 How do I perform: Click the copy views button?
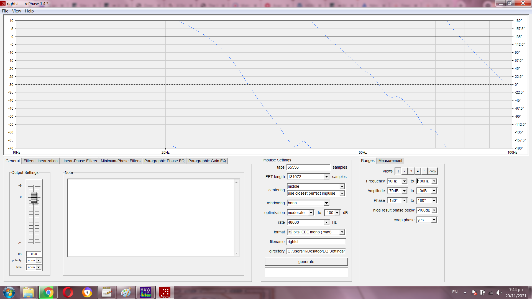point(433,171)
